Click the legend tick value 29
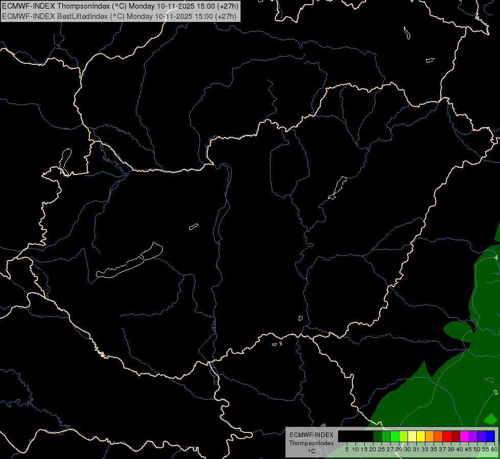Image resolution: width=500 pixels, height=459 pixels. pos(399,449)
